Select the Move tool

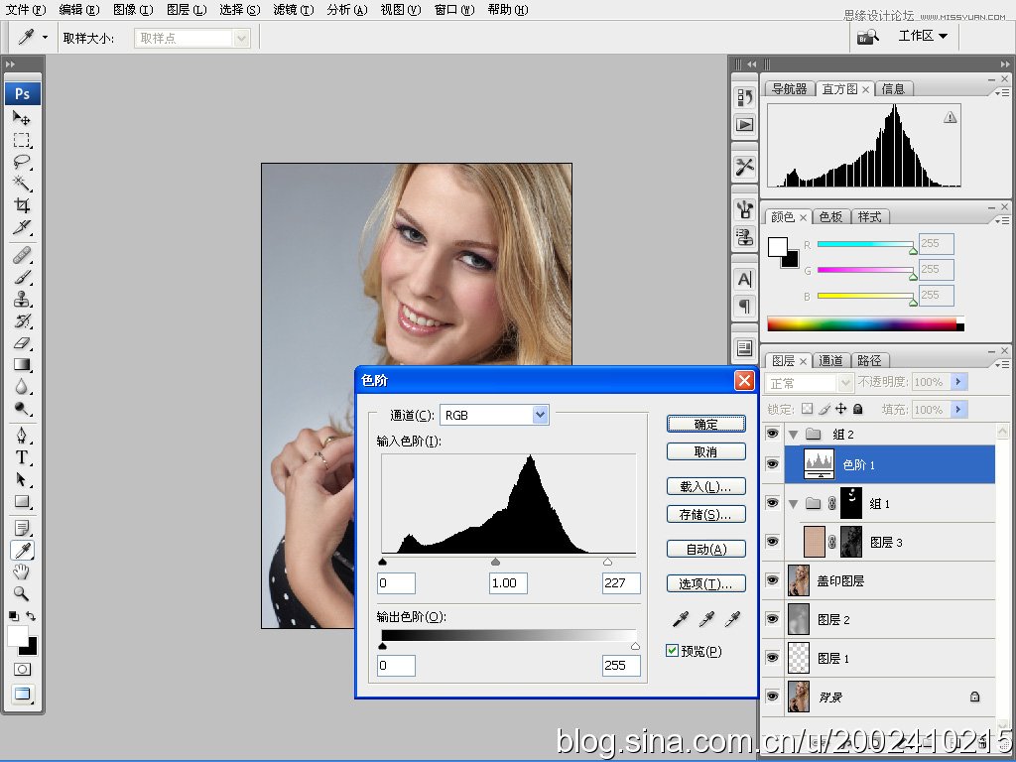[x=22, y=118]
